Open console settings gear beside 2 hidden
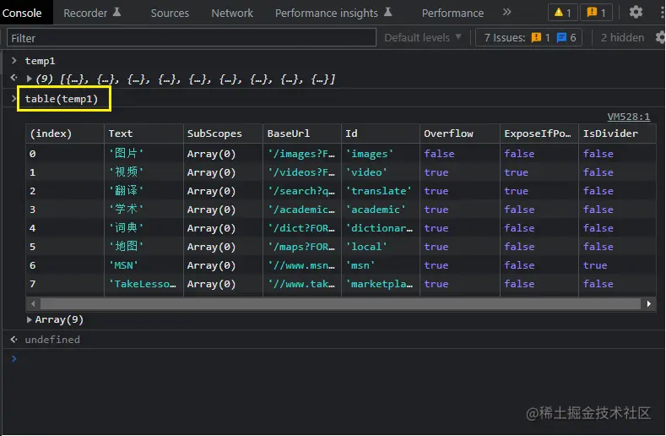The image size is (666, 436). pyautogui.click(x=660, y=38)
